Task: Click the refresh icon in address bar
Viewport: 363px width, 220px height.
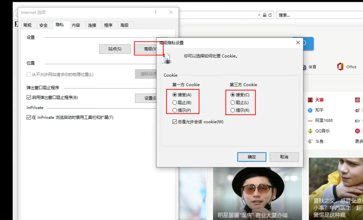Action: (x=270, y=15)
